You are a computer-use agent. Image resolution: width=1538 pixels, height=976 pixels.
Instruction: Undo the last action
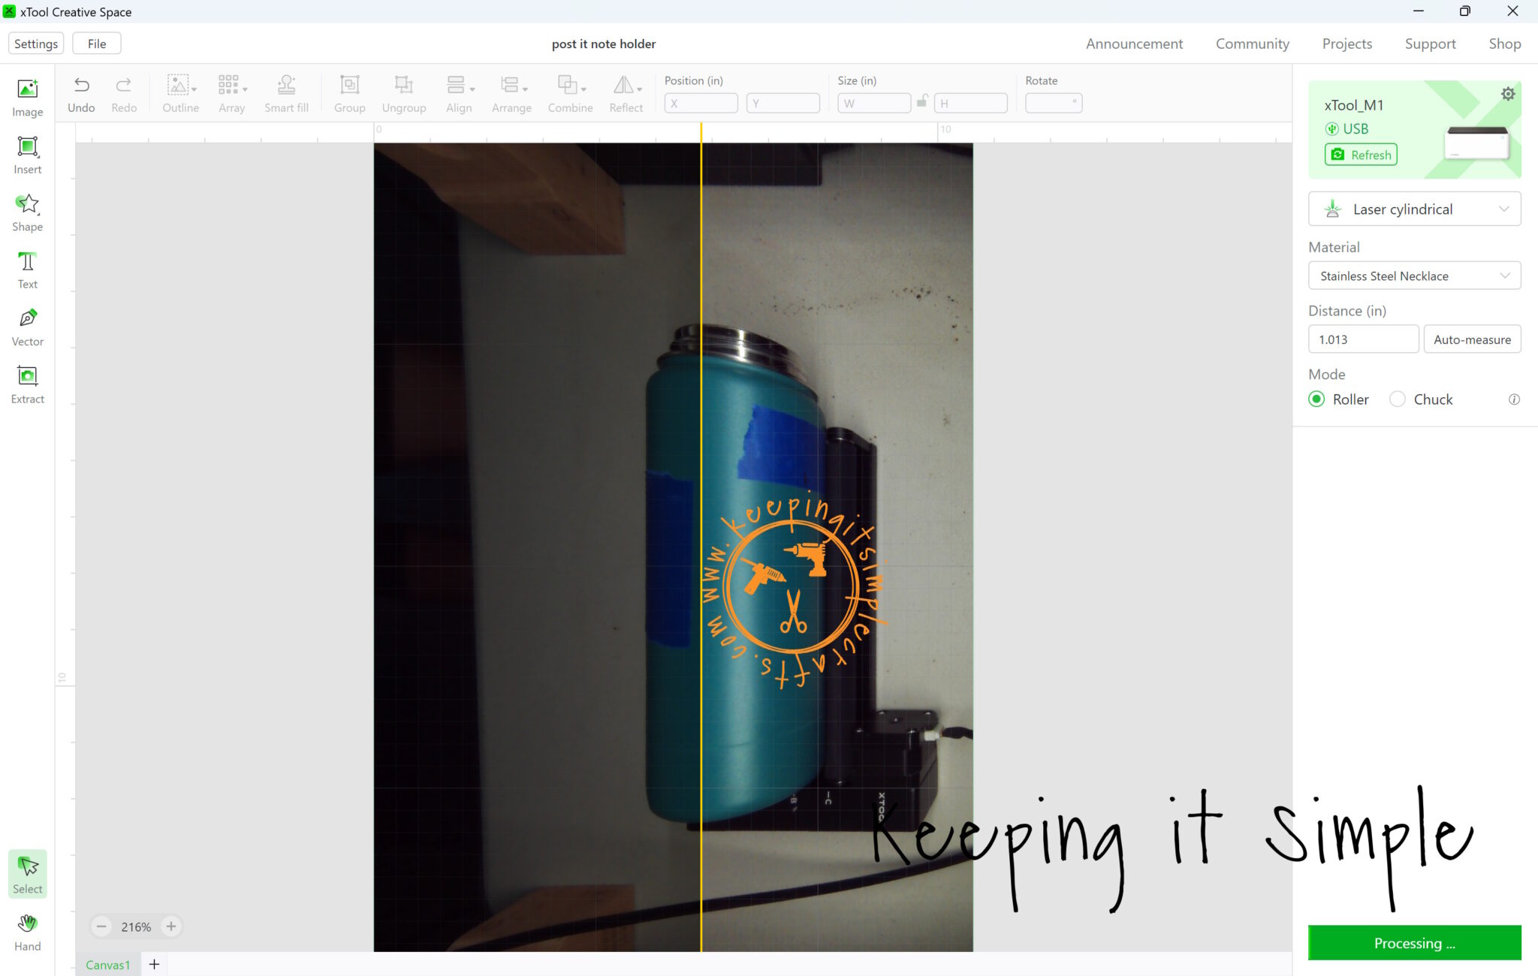click(x=81, y=94)
